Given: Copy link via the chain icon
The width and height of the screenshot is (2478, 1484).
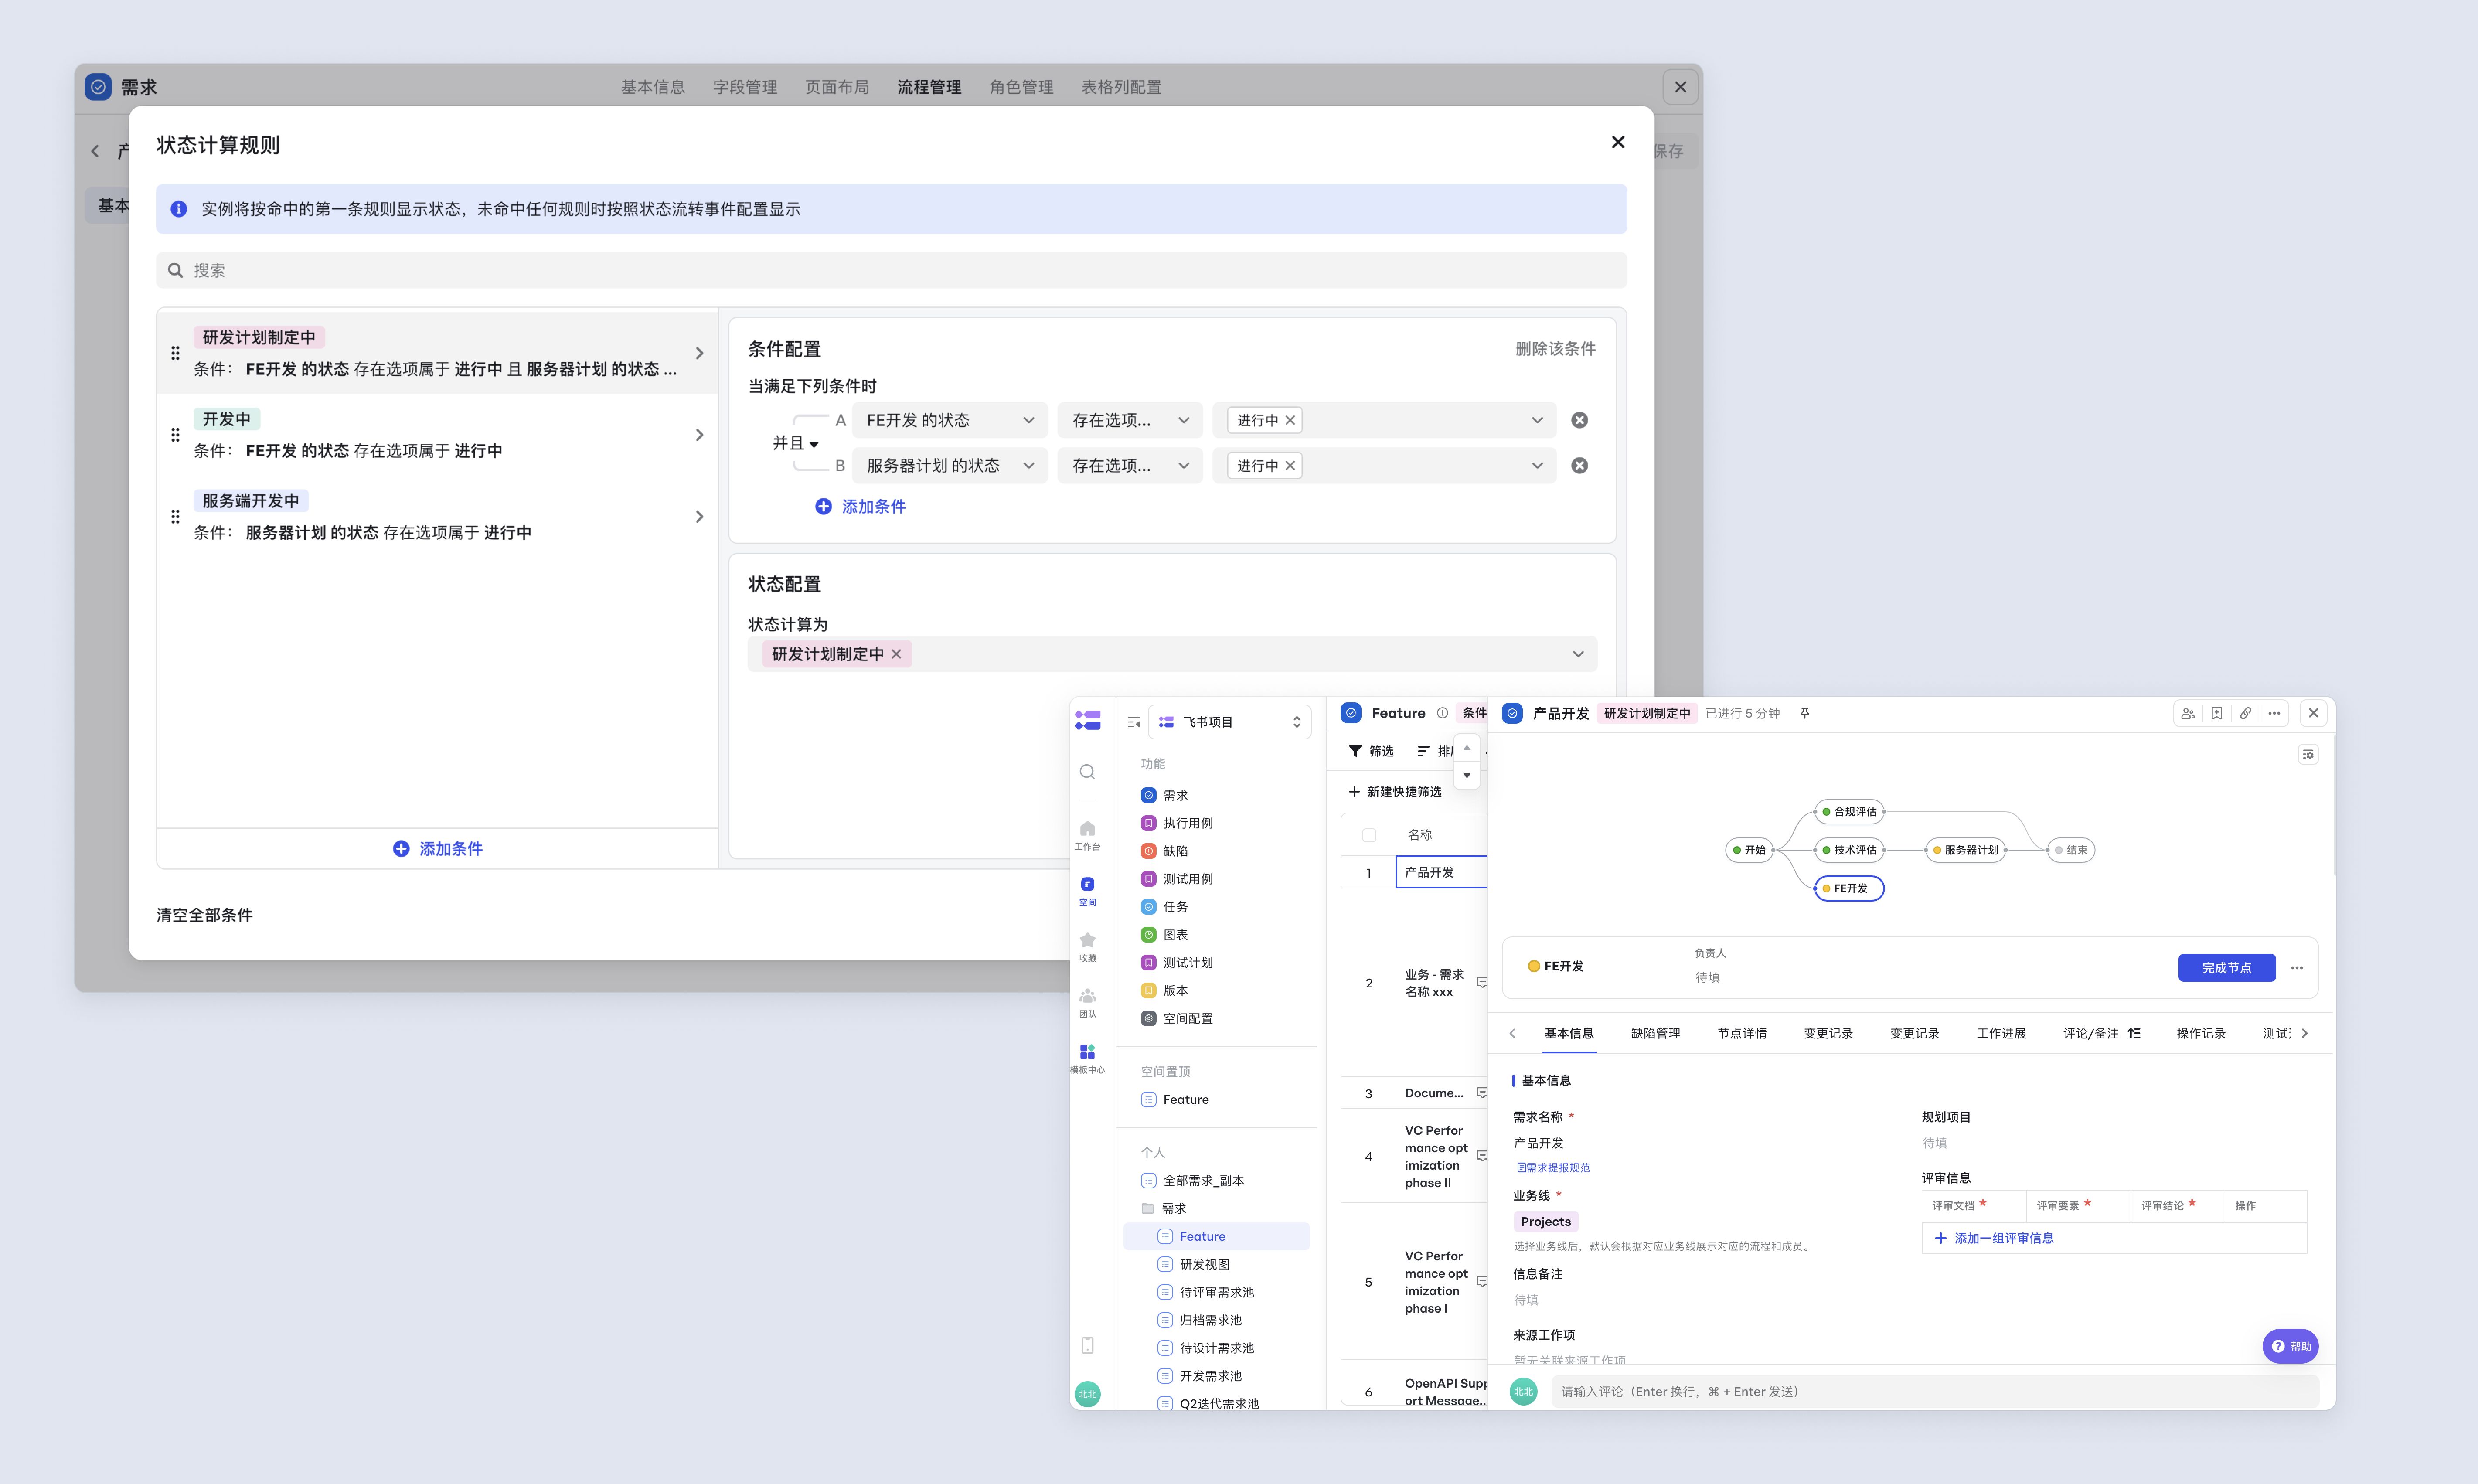Looking at the screenshot, I should [x=2245, y=713].
